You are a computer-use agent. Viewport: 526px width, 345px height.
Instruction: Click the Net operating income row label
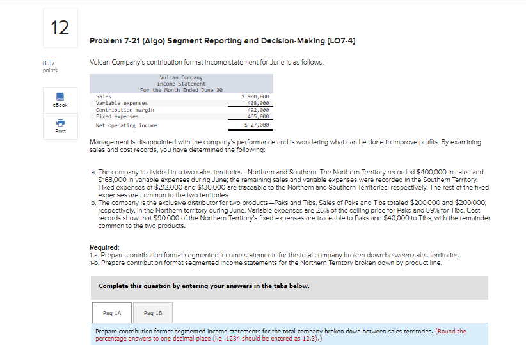(126, 125)
